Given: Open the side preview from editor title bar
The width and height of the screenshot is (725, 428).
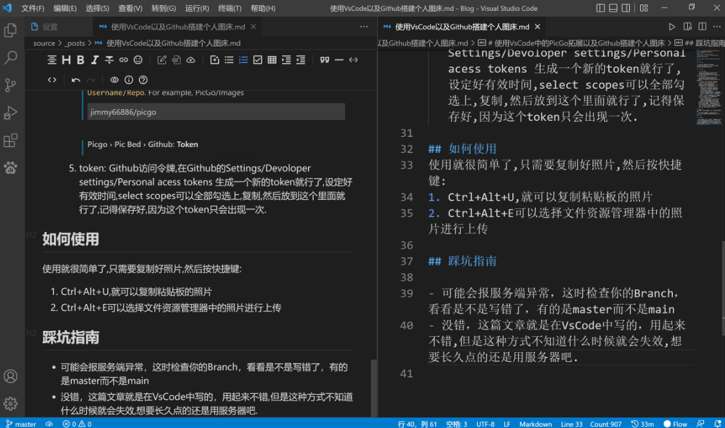Looking at the screenshot, I should [688, 27].
